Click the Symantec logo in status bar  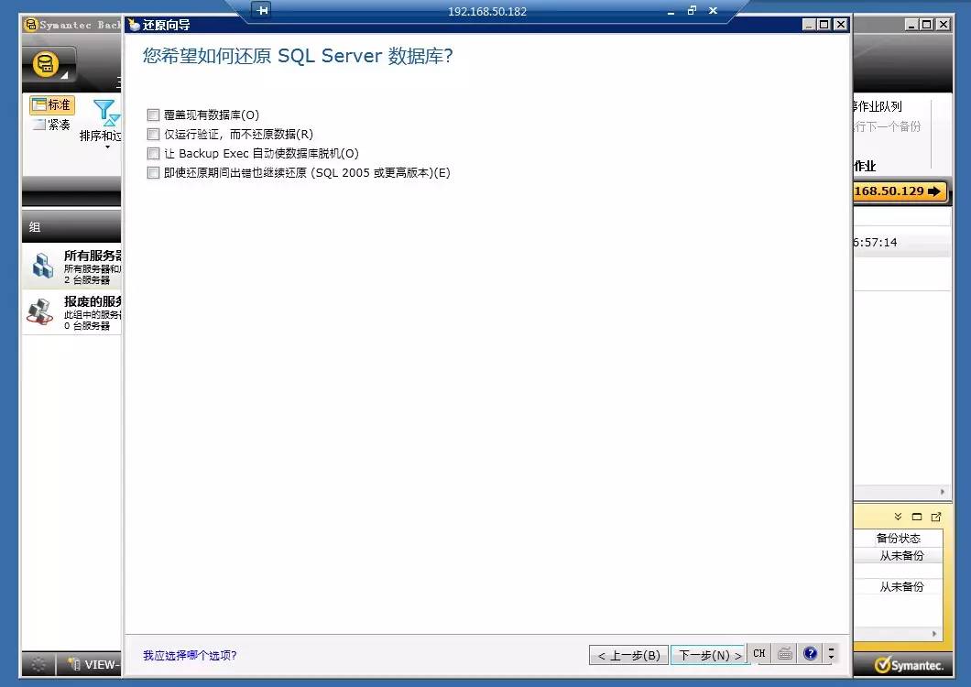(909, 665)
